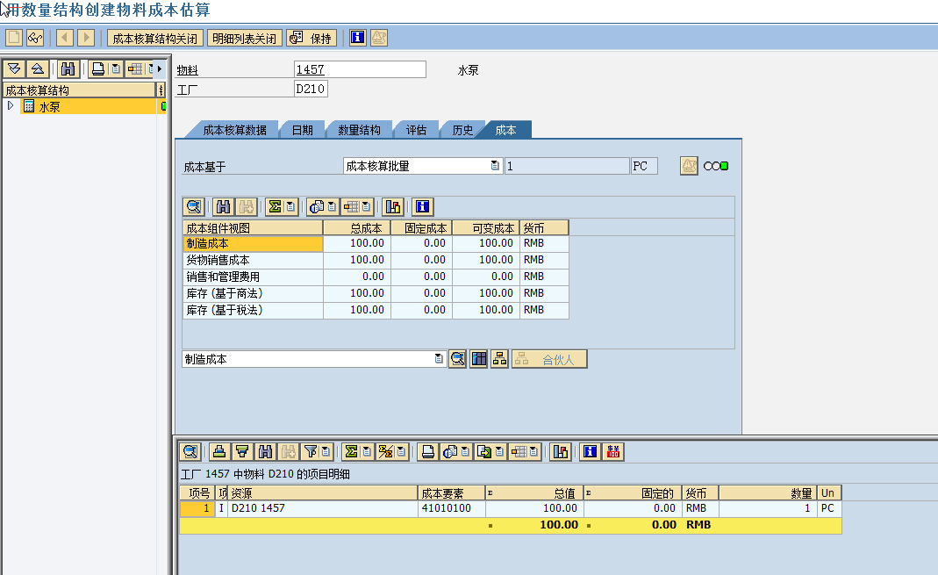Click the 保持 hold button

[x=311, y=39]
